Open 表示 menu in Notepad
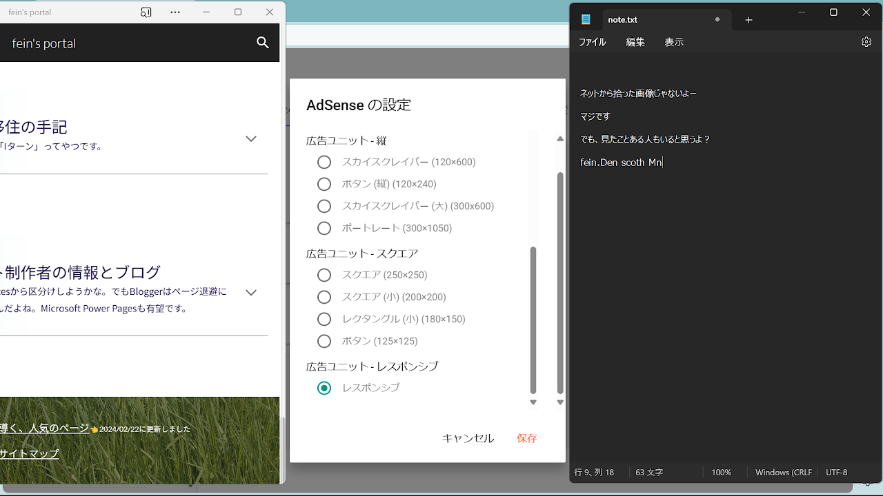The width and height of the screenshot is (883, 496). point(674,42)
